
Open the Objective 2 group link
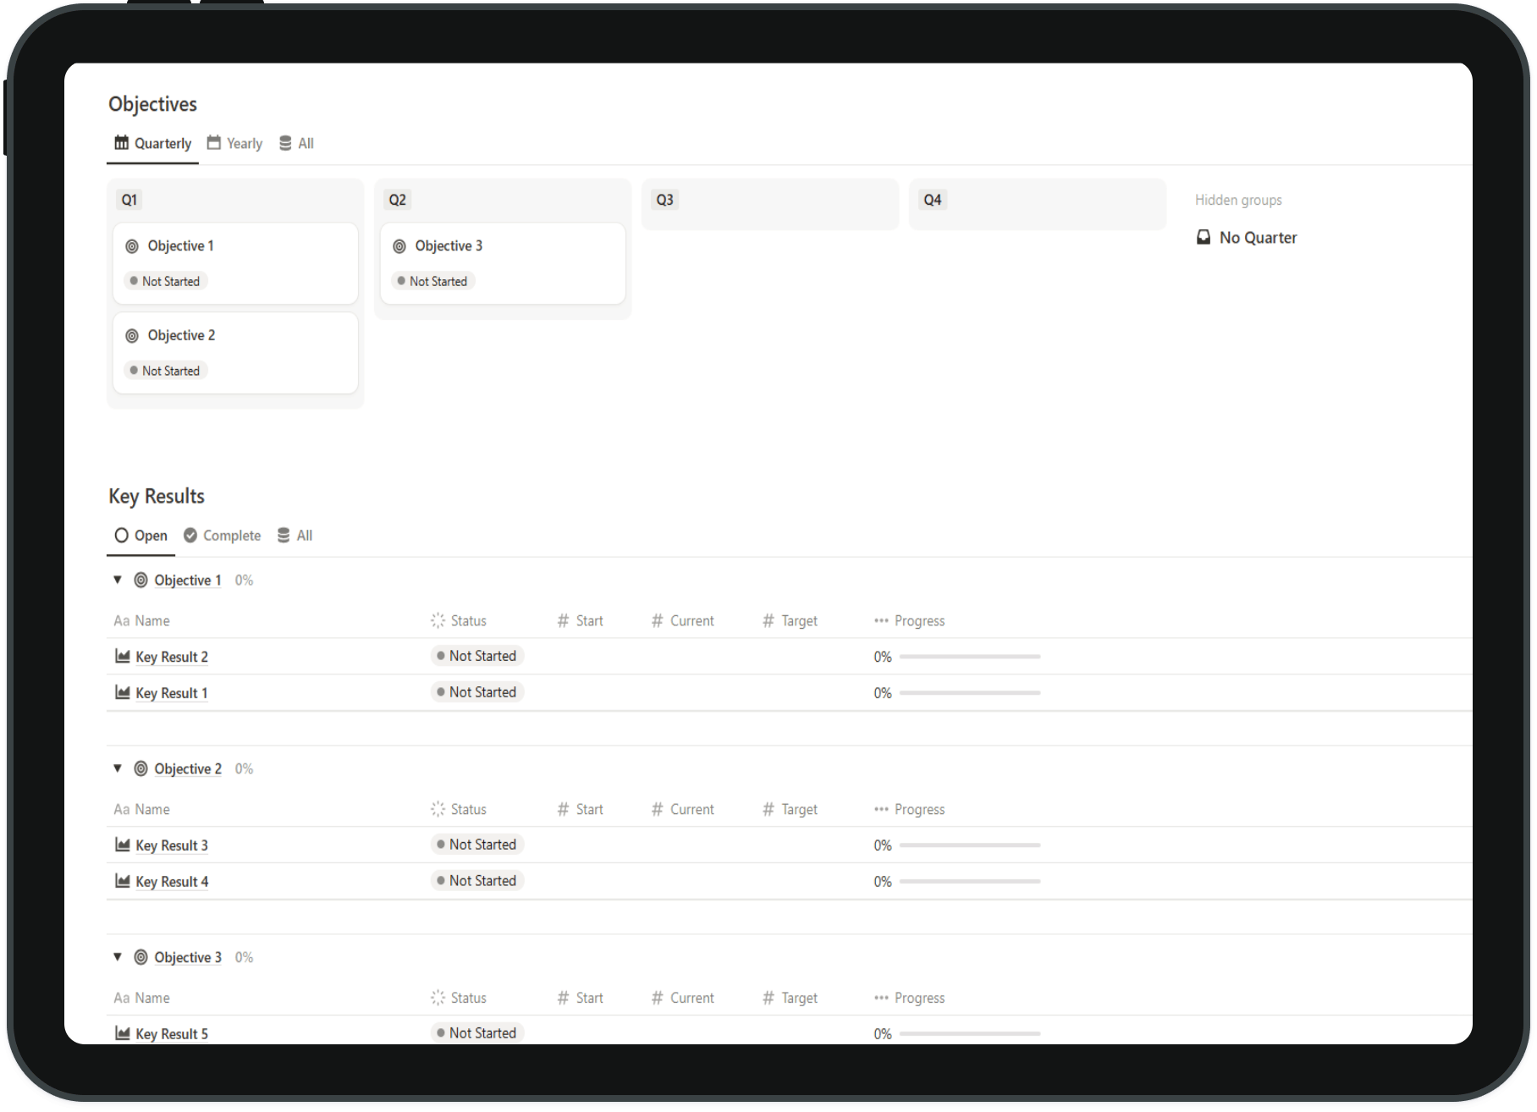point(187,769)
